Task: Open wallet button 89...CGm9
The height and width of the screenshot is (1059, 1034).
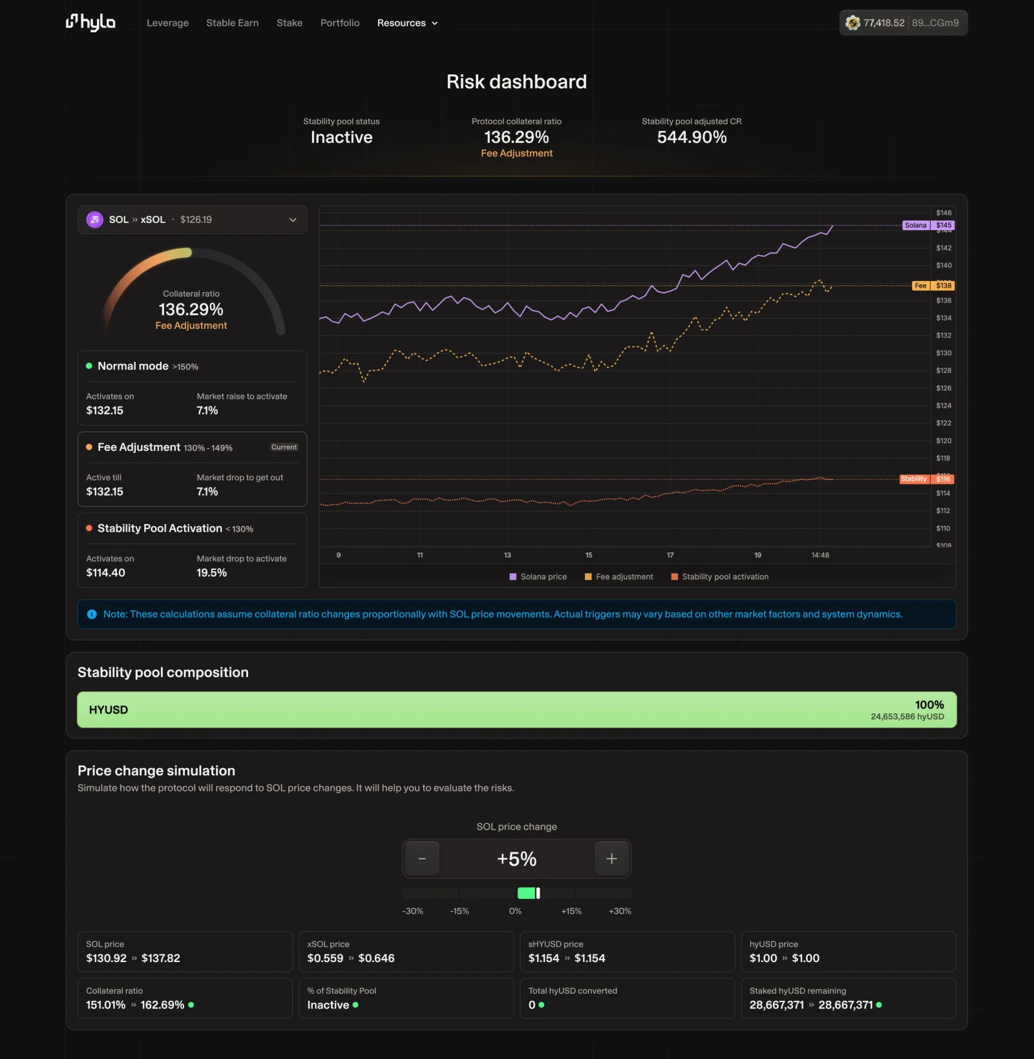Action: click(x=935, y=23)
